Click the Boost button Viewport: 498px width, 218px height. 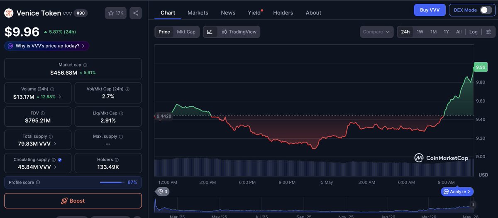tap(73, 201)
